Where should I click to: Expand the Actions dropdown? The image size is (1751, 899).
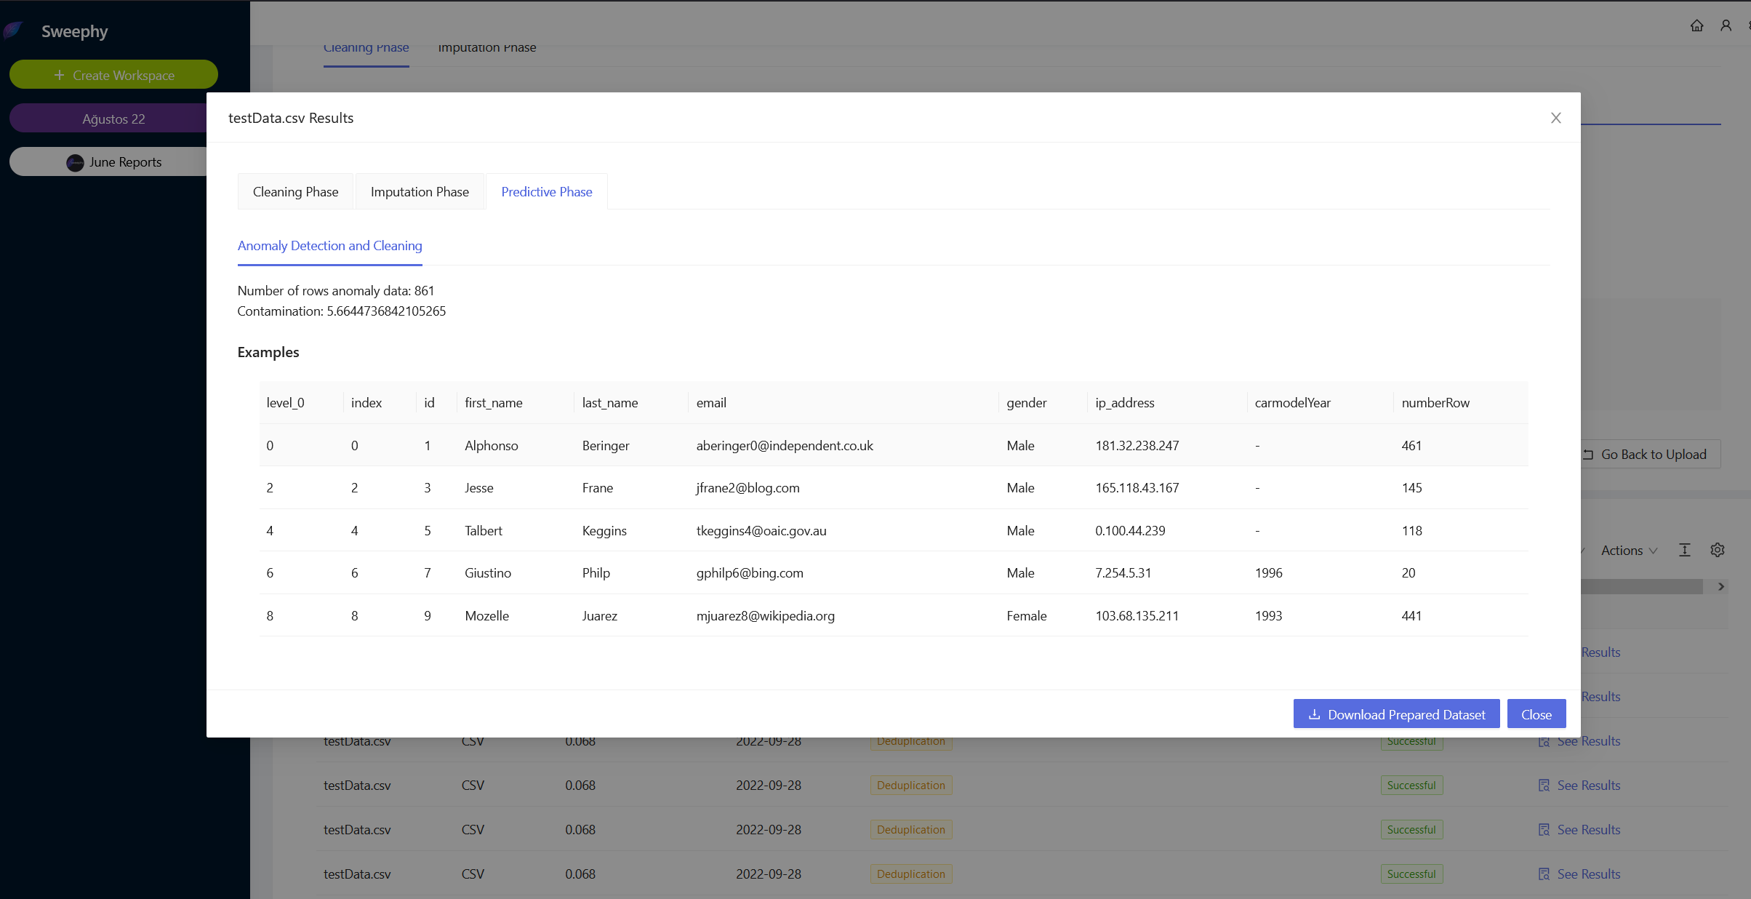point(1629,551)
